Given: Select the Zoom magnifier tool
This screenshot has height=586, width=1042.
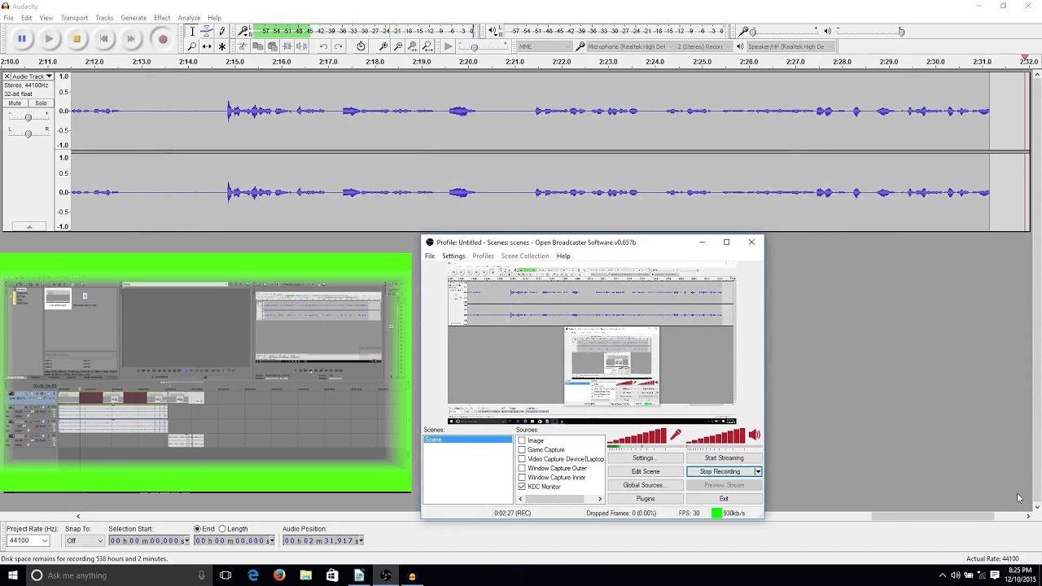Looking at the screenshot, I should [192, 46].
